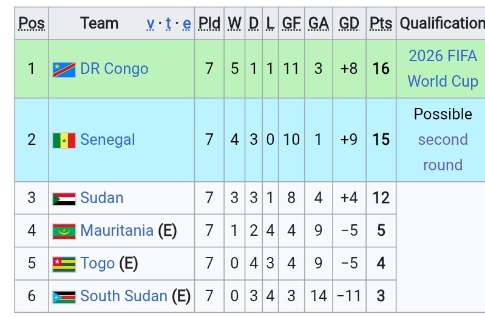Open the South Sudan team link

click(124, 296)
